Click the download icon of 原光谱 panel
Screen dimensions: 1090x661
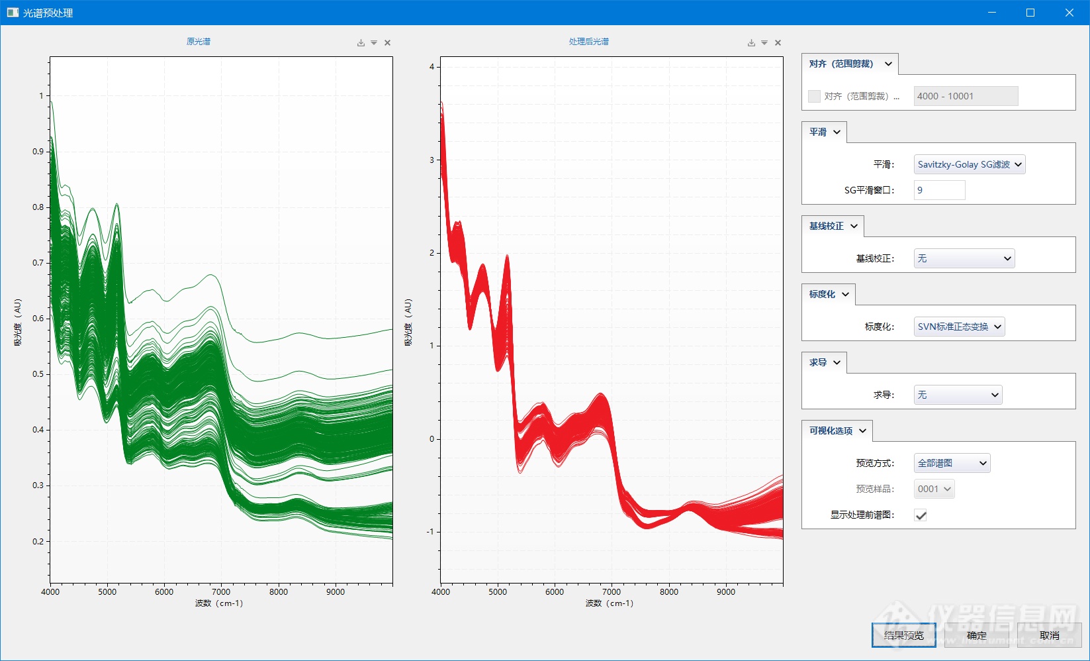(x=361, y=43)
